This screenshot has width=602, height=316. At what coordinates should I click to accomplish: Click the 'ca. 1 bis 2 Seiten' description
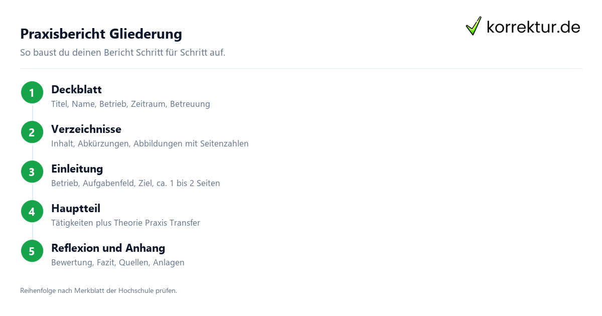tap(135, 184)
